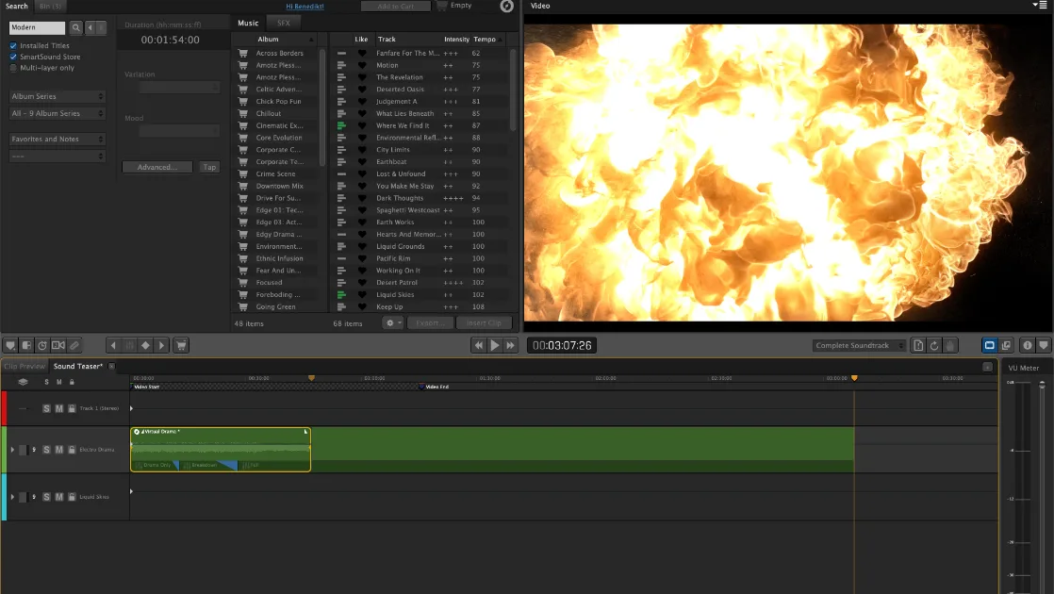Click the shield icon in left toolbar
Viewport: 1054px width, 594px height.
click(x=10, y=345)
